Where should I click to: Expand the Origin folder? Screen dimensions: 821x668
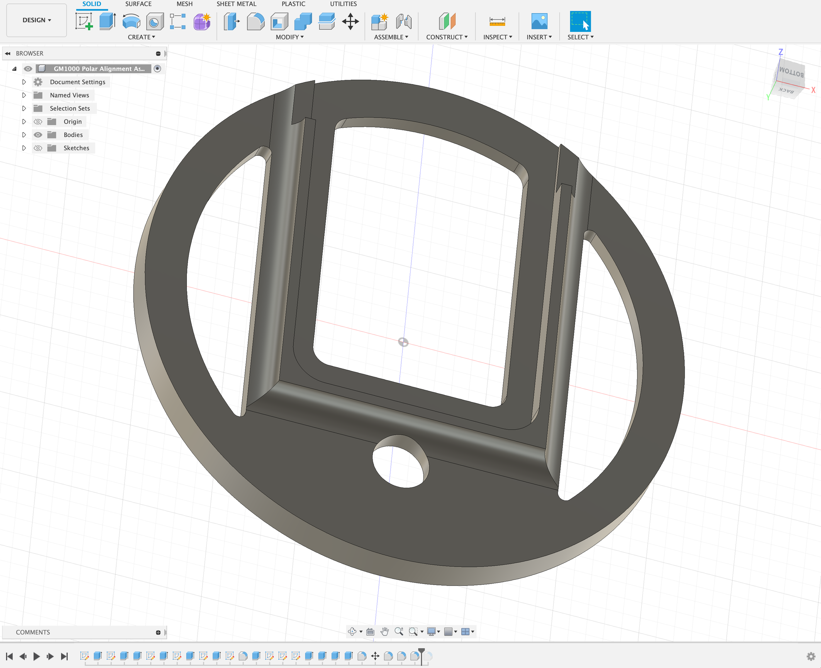click(x=24, y=122)
